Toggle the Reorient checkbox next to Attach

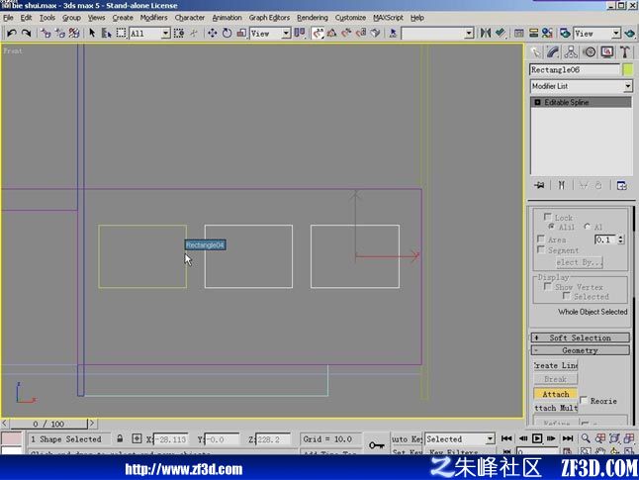pyautogui.click(x=584, y=400)
